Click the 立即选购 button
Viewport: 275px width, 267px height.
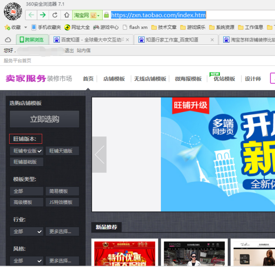click(44, 119)
